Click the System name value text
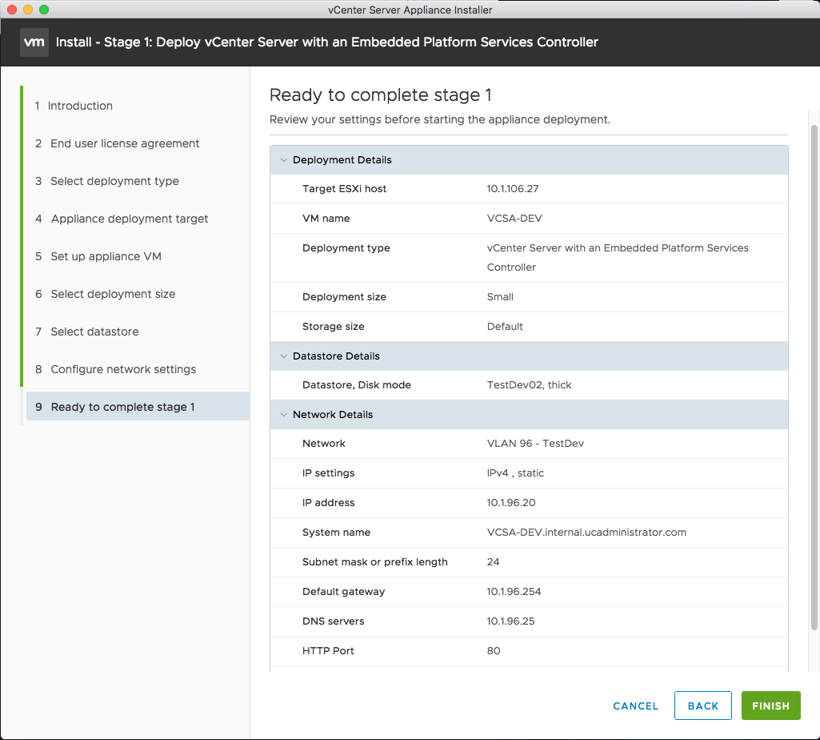Screen dimensions: 820x740 pos(586,533)
